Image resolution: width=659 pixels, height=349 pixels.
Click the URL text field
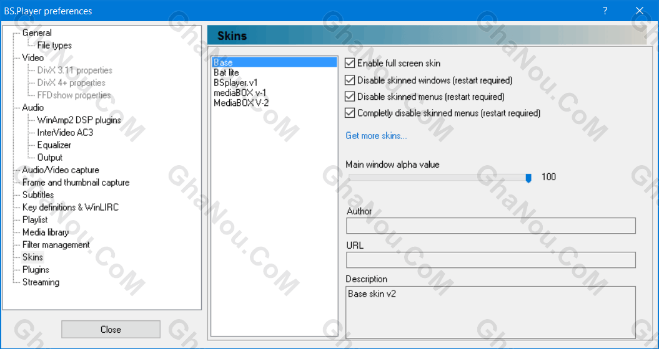pos(491,260)
